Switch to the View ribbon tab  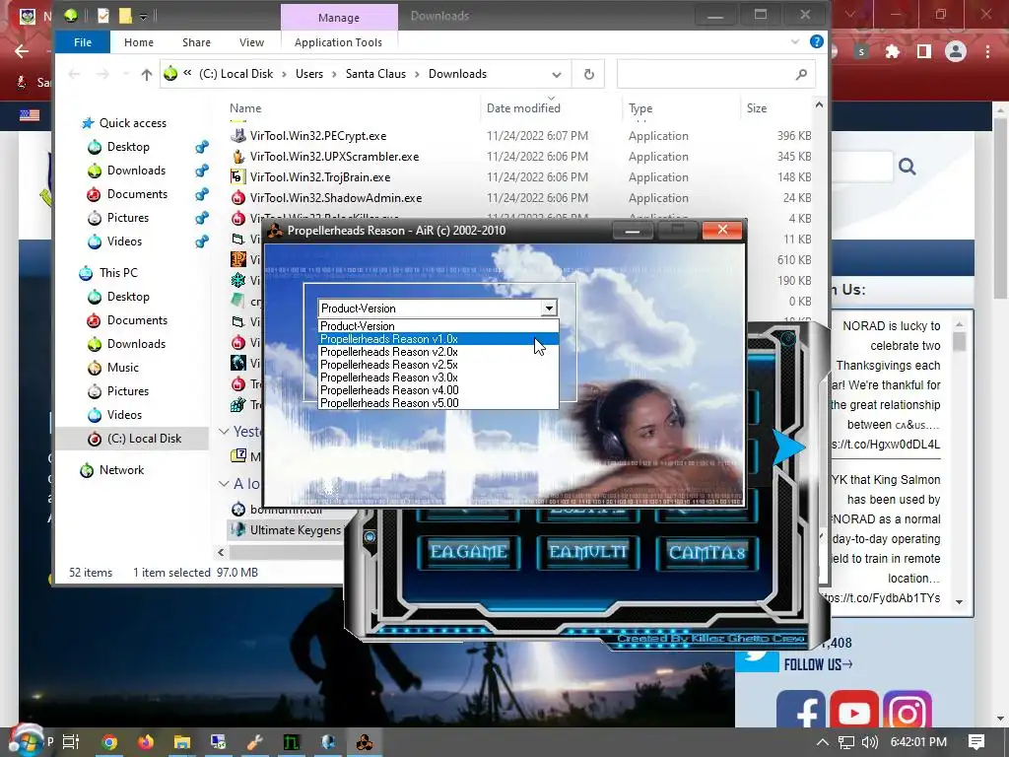[251, 42]
